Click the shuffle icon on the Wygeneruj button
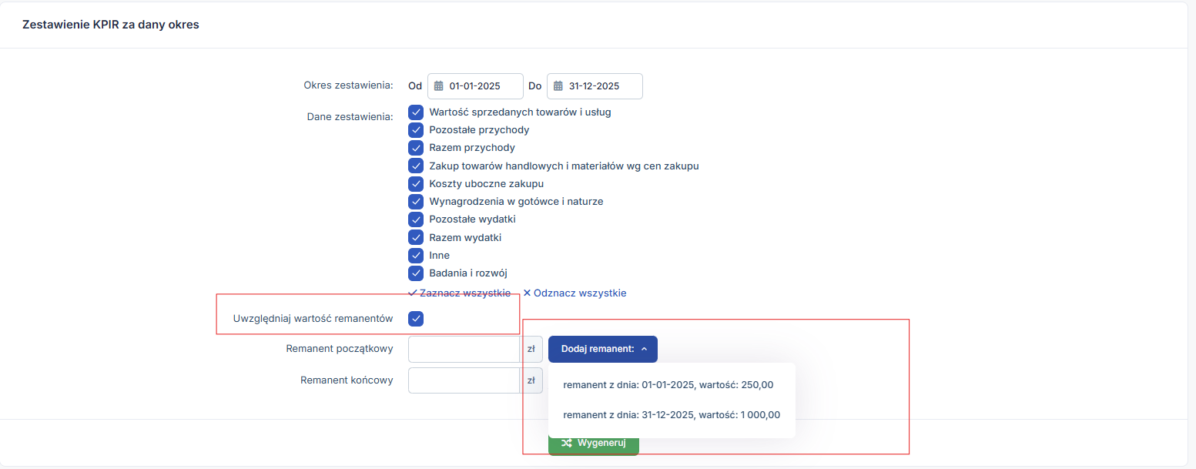1196x469 pixels. coord(567,443)
